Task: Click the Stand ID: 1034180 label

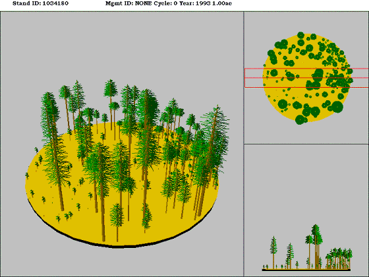Action: (x=40, y=3)
